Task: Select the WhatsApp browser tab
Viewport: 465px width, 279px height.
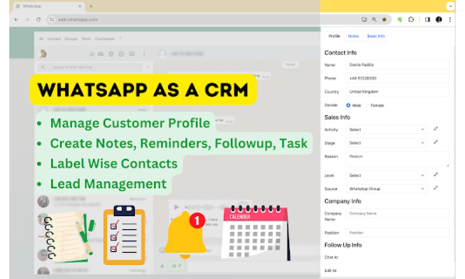Action: click(x=49, y=6)
